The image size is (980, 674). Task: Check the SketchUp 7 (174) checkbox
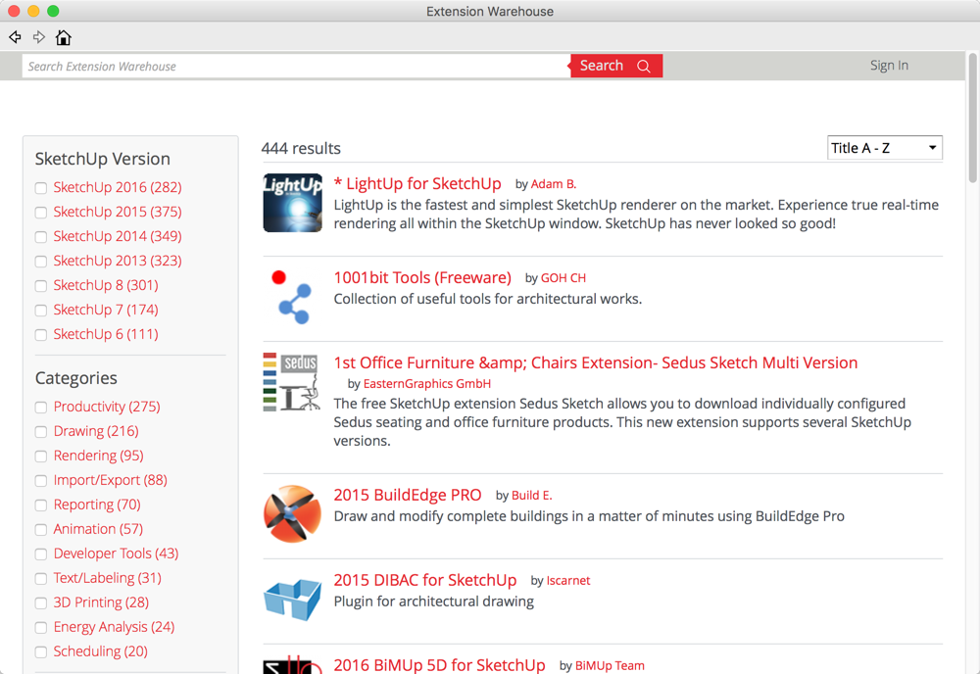coord(41,311)
